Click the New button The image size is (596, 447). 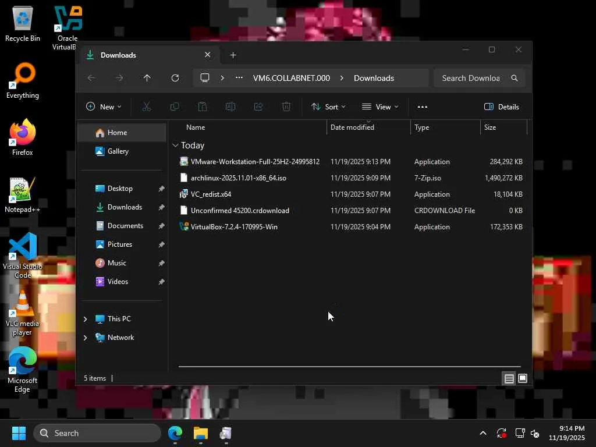(104, 107)
